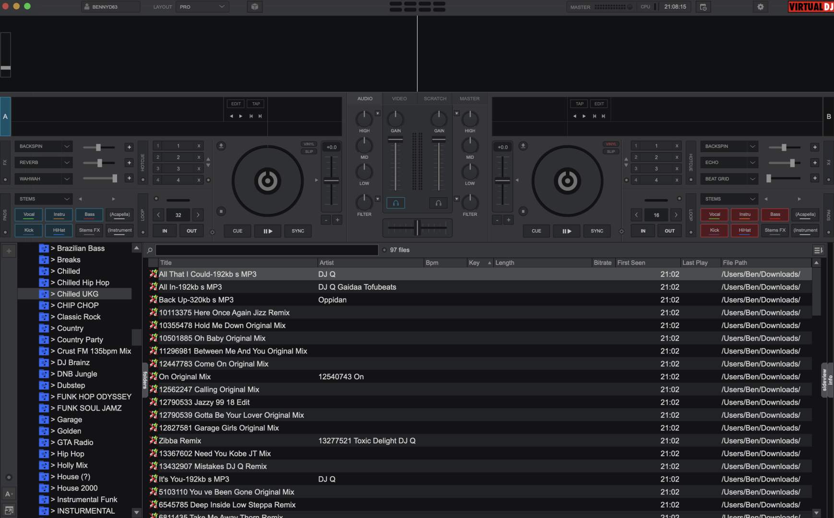Open the settings gear icon

coord(760,7)
